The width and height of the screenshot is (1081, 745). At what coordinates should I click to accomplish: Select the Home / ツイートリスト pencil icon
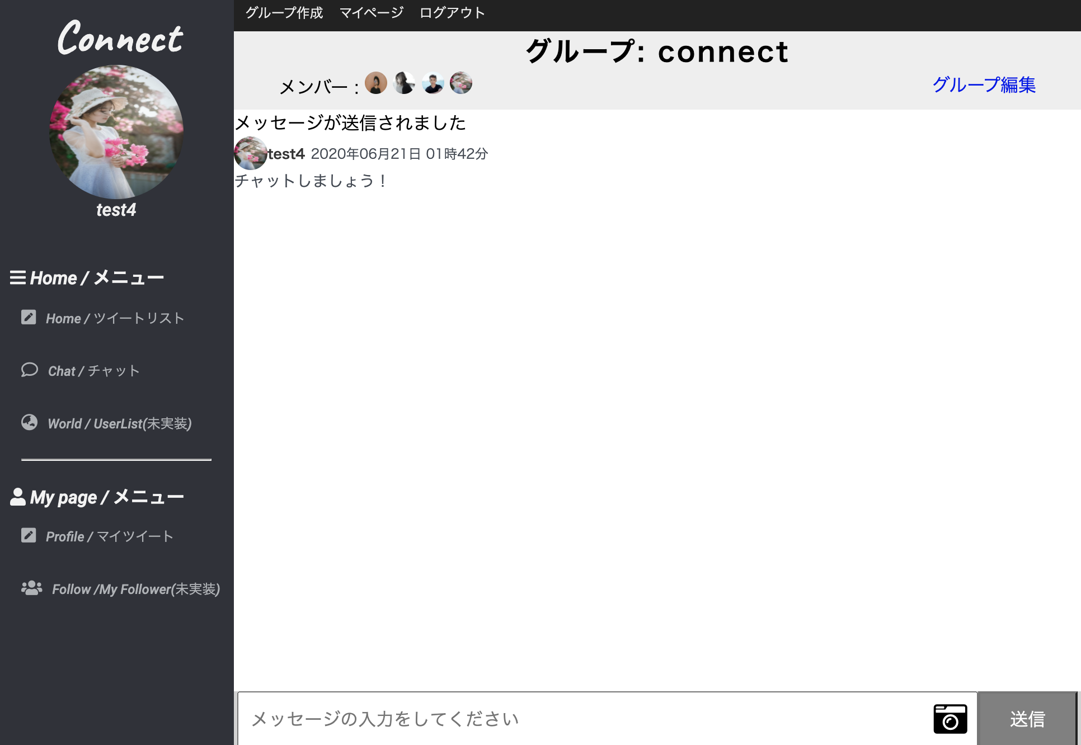point(29,317)
